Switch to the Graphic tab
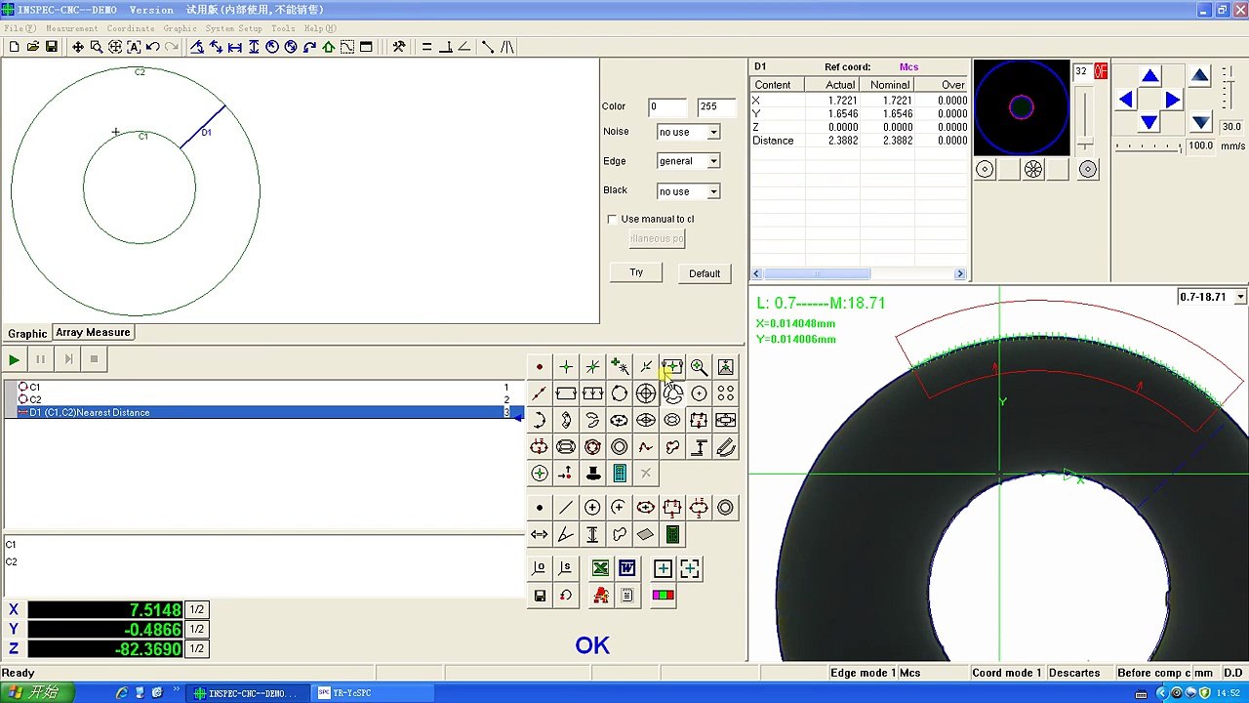The width and height of the screenshot is (1249, 703). coord(27,334)
